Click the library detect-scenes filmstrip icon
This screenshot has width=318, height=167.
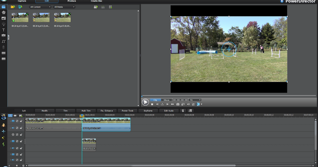click(x=103, y=7)
